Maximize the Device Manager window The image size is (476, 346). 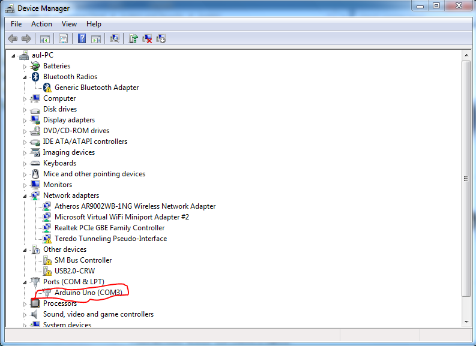point(436,6)
